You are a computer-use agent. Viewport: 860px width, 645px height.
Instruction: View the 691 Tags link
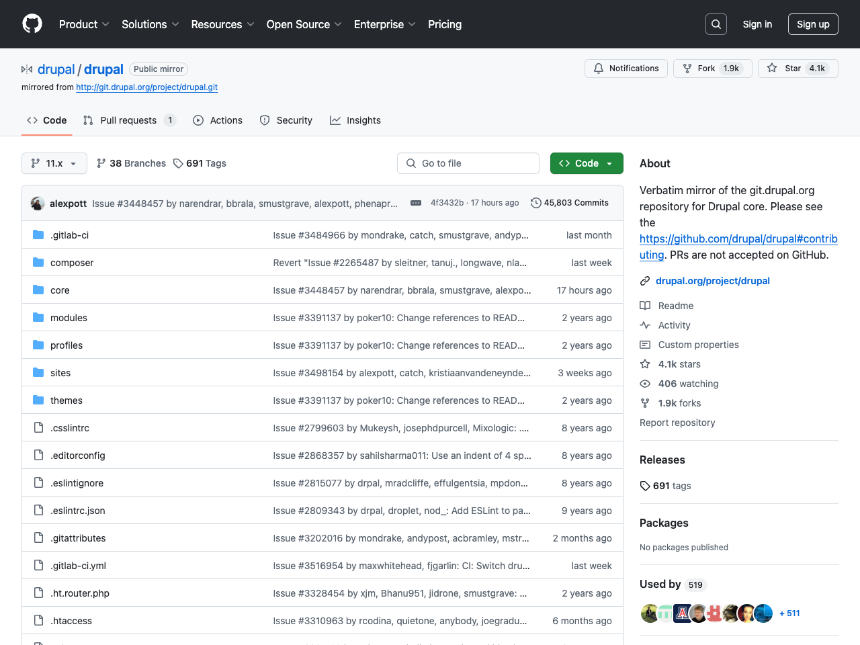click(200, 163)
